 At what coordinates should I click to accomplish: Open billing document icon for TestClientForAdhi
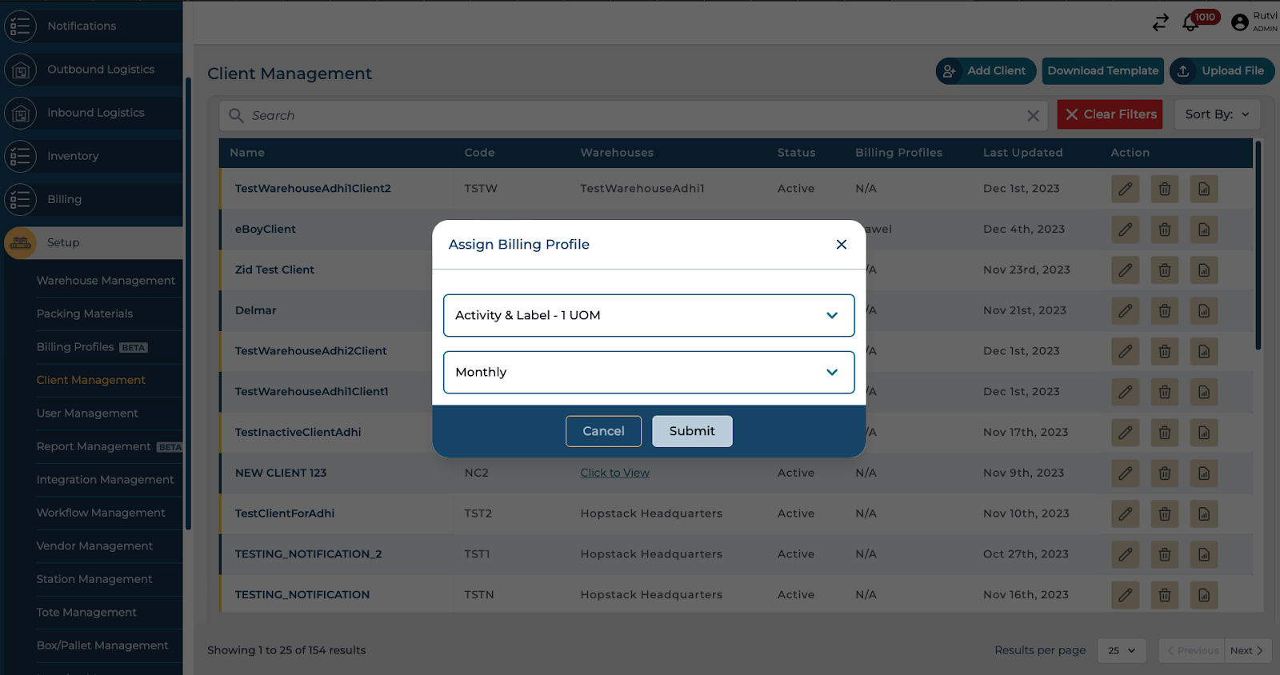pyautogui.click(x=1203, y=514)
